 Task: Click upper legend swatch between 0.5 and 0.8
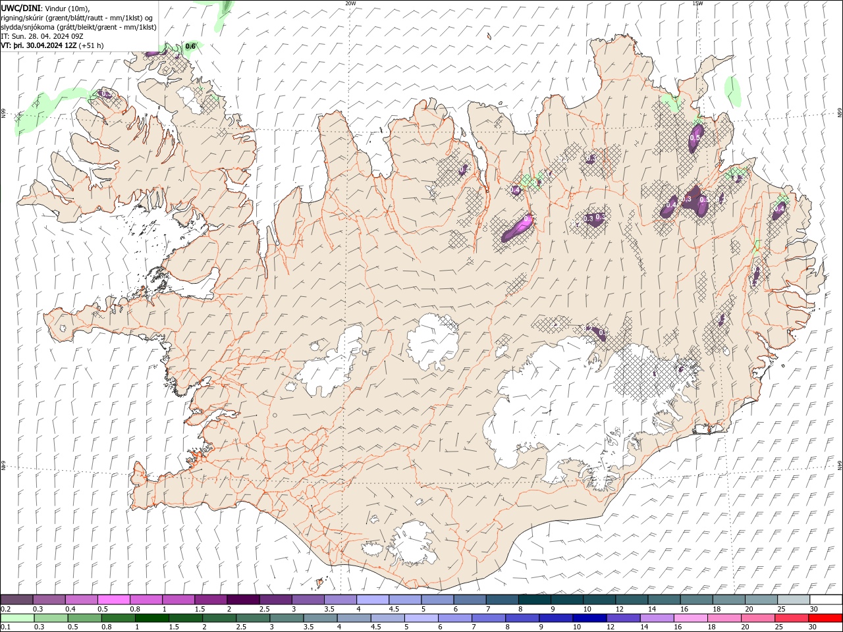pyautogui.click(x=113, y=599)
